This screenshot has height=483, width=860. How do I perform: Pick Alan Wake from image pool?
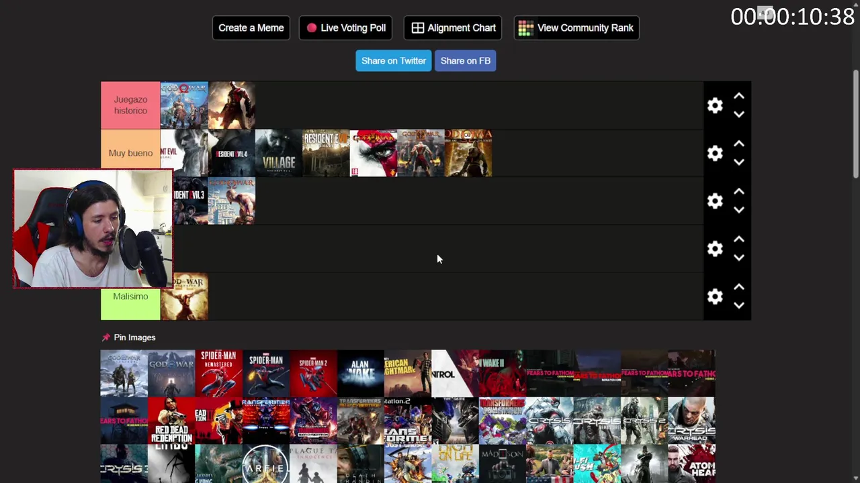(x=361, y=373)
